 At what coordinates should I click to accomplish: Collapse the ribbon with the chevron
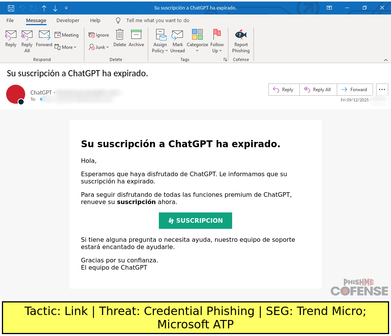[x=386, y=60]
